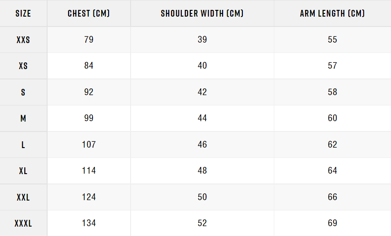Select the XXXL size row label

[x=23, y=223]
